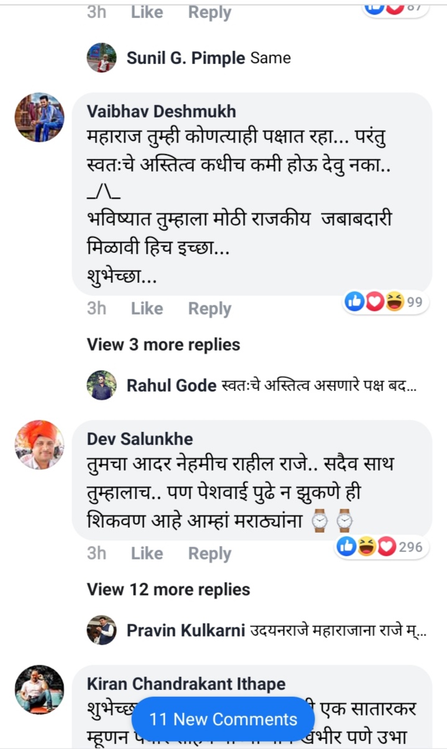
Task: Expand Pravin Kulkarni's truncated reply
Action: click(x=338, y=631)
